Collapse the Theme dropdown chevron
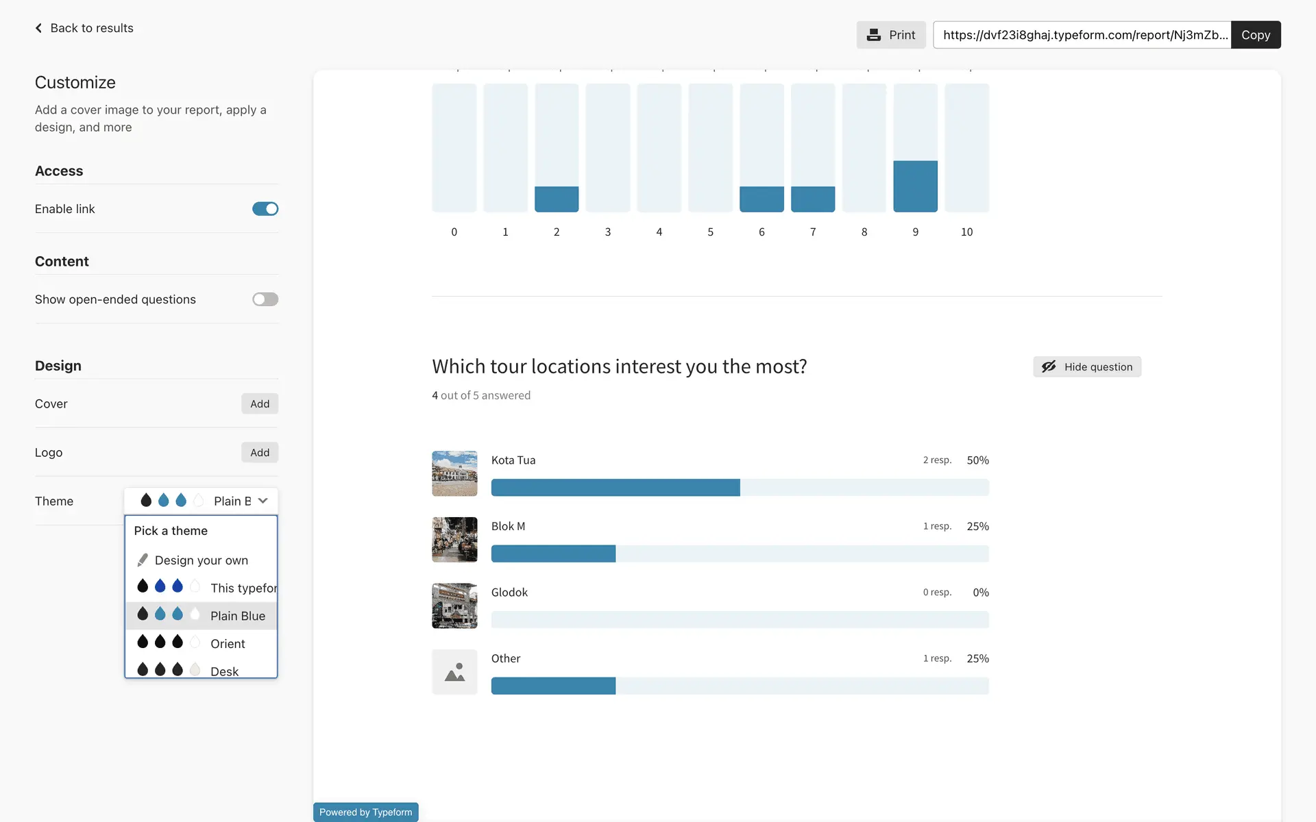 pyautogui.click(x=263, y=501)
